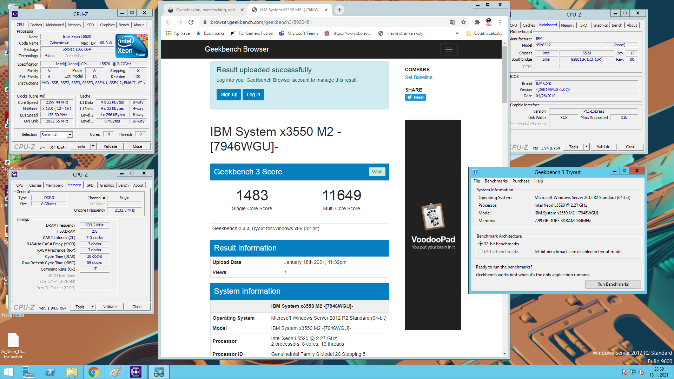The width and height of the screenshot is (674, 379).
Task: Open Geekbench Browser hamburger menu
Action: coord(449,49)
